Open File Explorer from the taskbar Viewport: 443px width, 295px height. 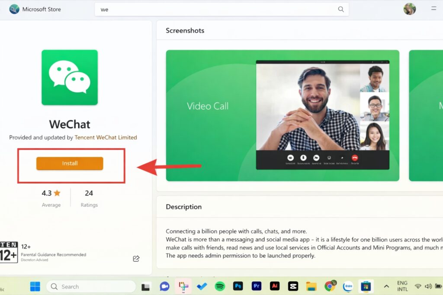pyautogui.click(x=311, y=286)
